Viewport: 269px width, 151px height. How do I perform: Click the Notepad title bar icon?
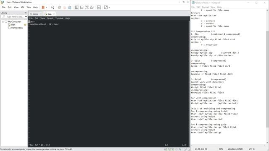[193, 3]
